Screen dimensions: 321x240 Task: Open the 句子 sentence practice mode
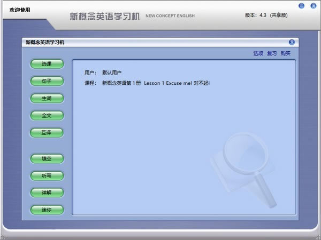click(47, 81)
